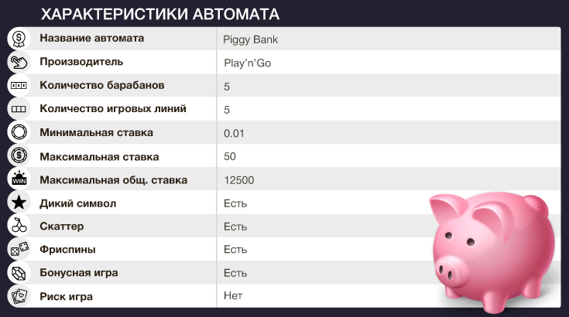Image resolution: width=569 pixels, height=317 pixels.
Task: Click the Play'n'Go manufacturer value
Action: pyautogui.click(x=247, y=63)
